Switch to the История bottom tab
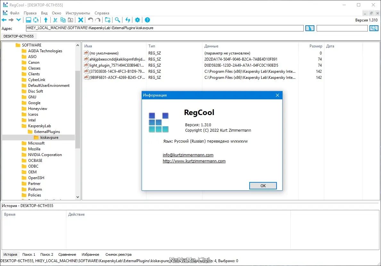 click(x=10, y=254)
